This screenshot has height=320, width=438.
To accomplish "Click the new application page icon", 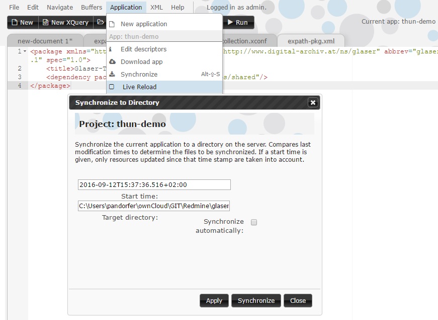I will pos(112,24).
